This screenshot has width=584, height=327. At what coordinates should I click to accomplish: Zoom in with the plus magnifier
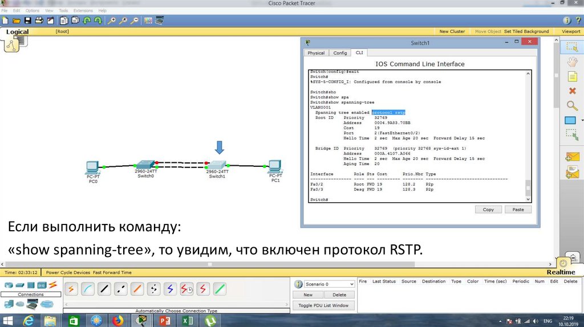(x=111, y=21)
